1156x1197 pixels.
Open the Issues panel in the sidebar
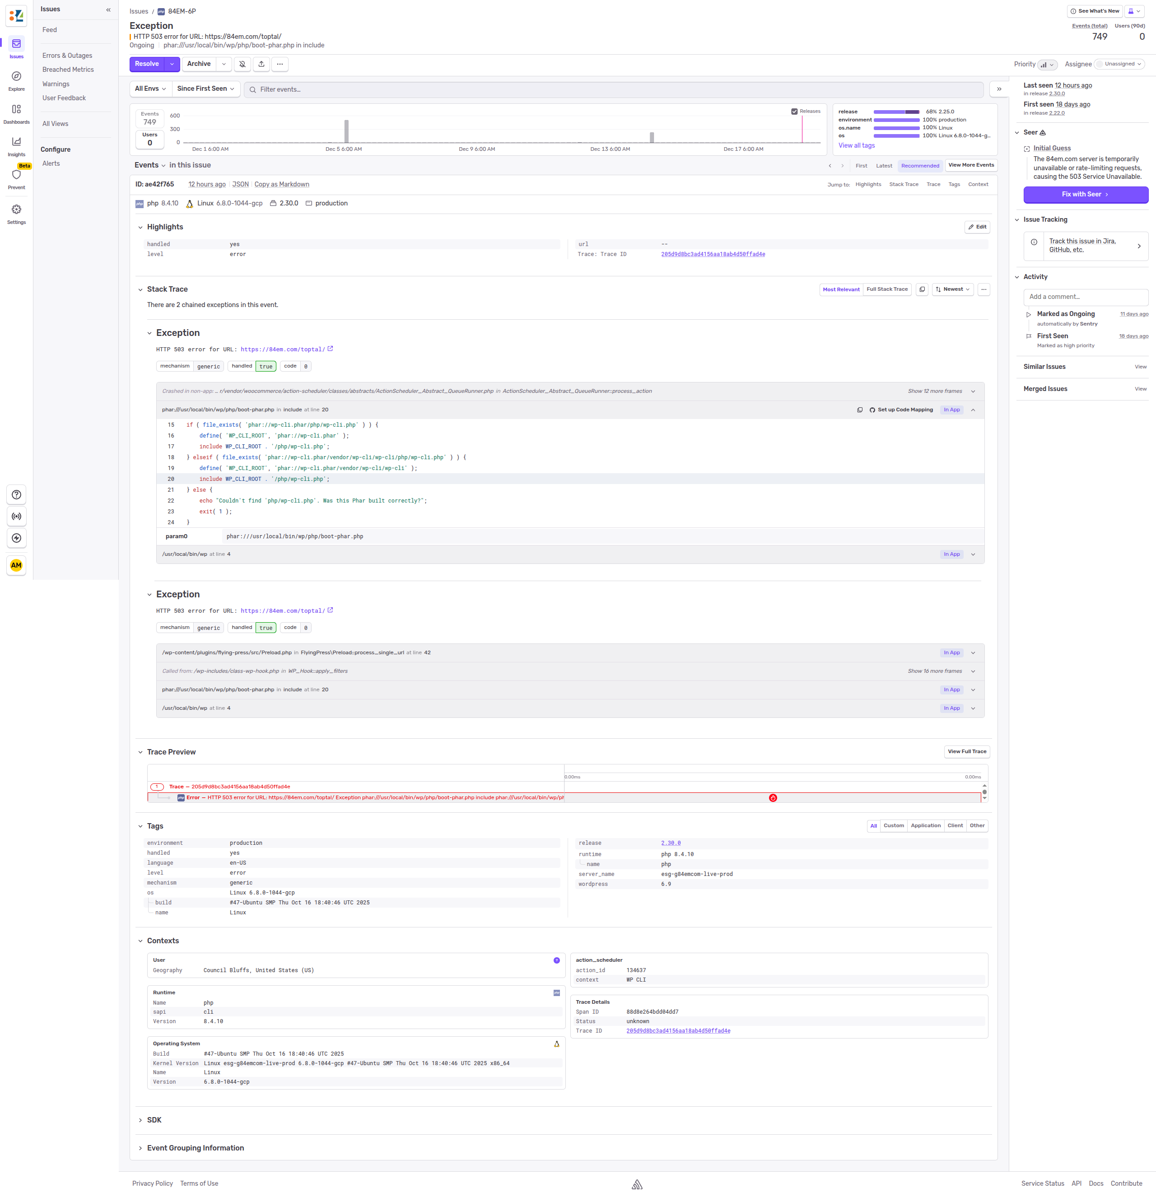coord(17,47)
